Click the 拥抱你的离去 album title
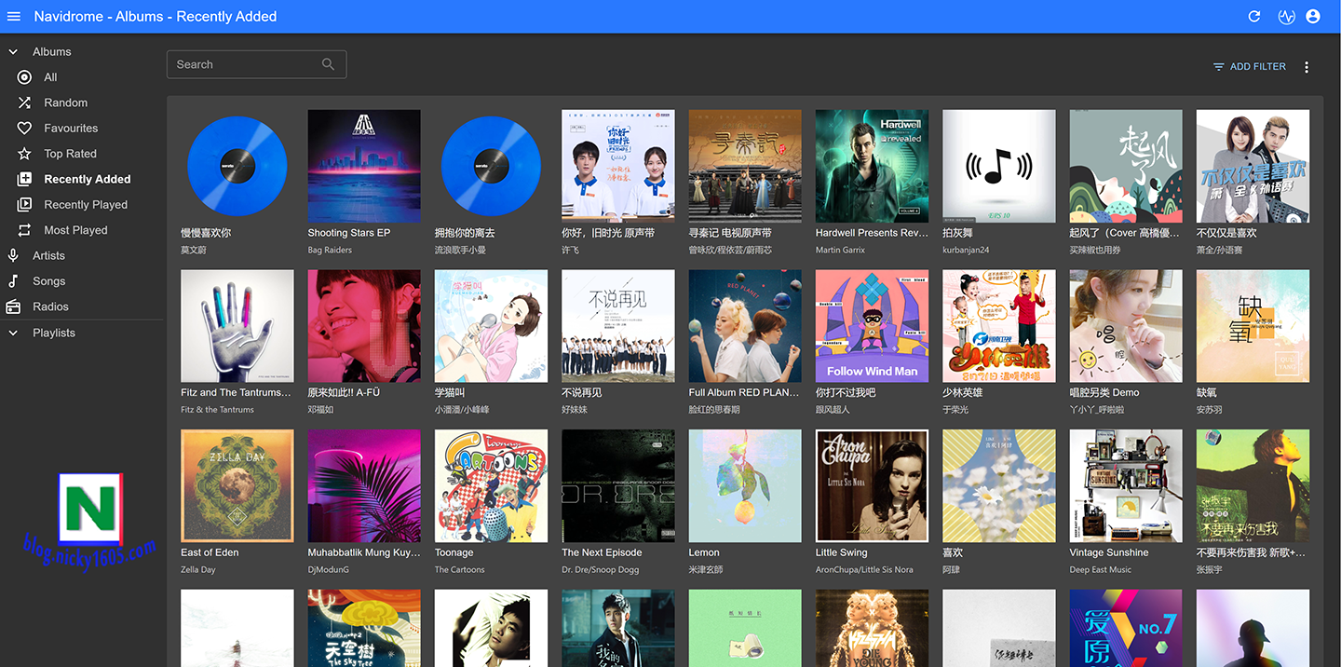 click(x=465, y=233)
